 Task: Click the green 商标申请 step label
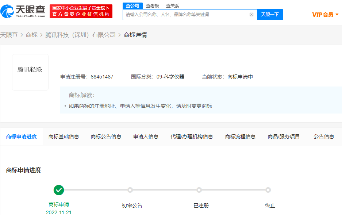[59, 204]
